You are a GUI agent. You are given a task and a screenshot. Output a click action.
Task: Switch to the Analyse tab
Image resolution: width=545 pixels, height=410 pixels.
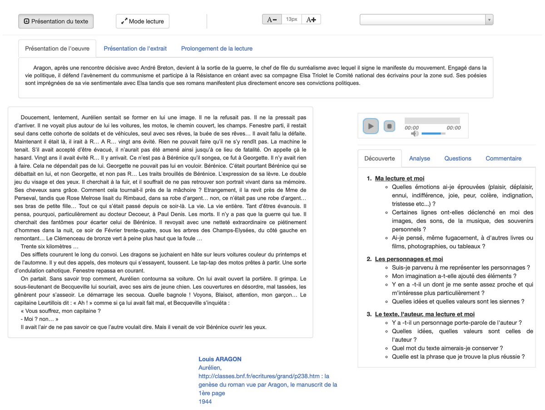click(x=420, y=158)
